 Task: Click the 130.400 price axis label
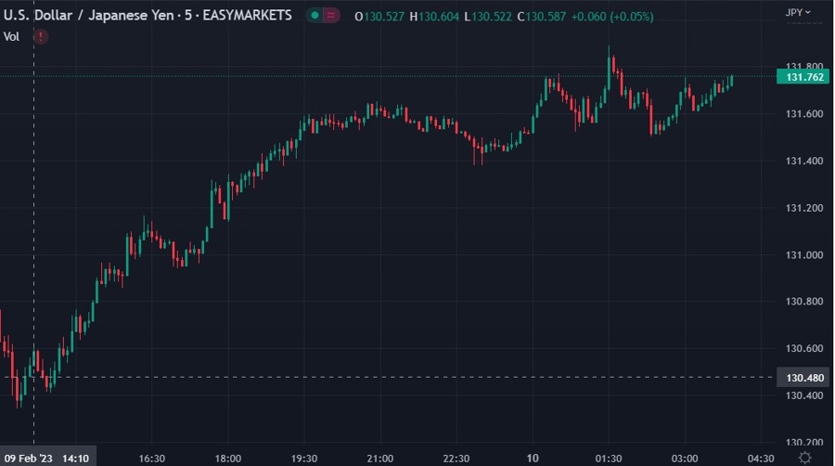(x=804, y=395)
